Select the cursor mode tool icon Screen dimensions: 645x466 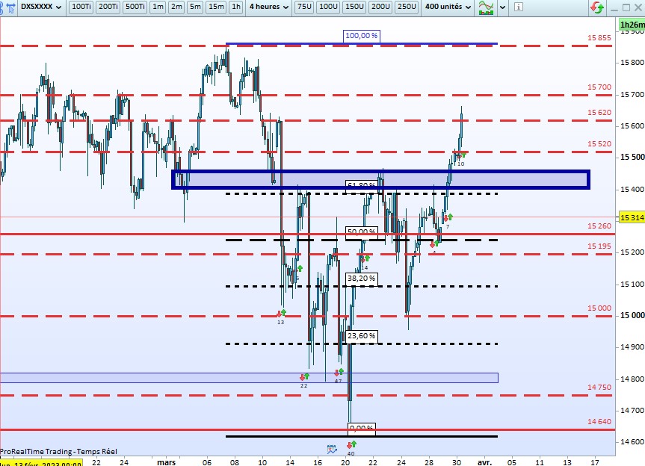tap(11, 7)
